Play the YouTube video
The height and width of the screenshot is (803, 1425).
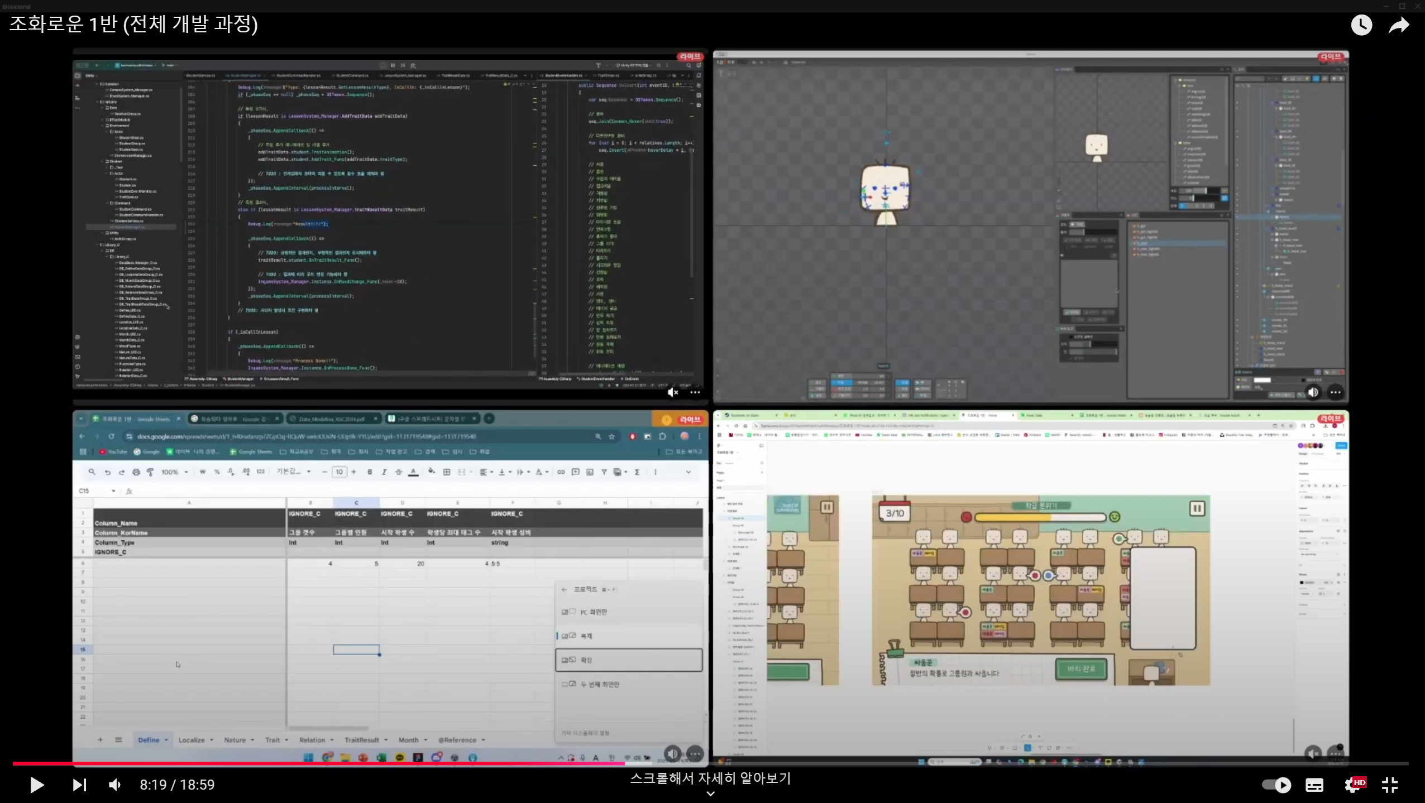tap(37, 785)
